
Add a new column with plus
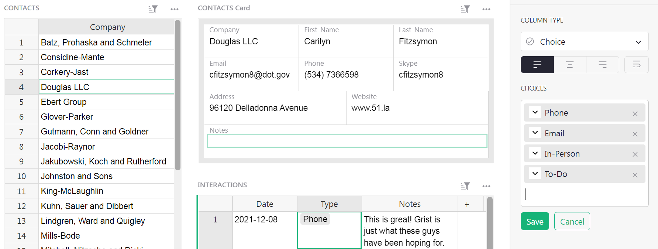coord(467,204)
